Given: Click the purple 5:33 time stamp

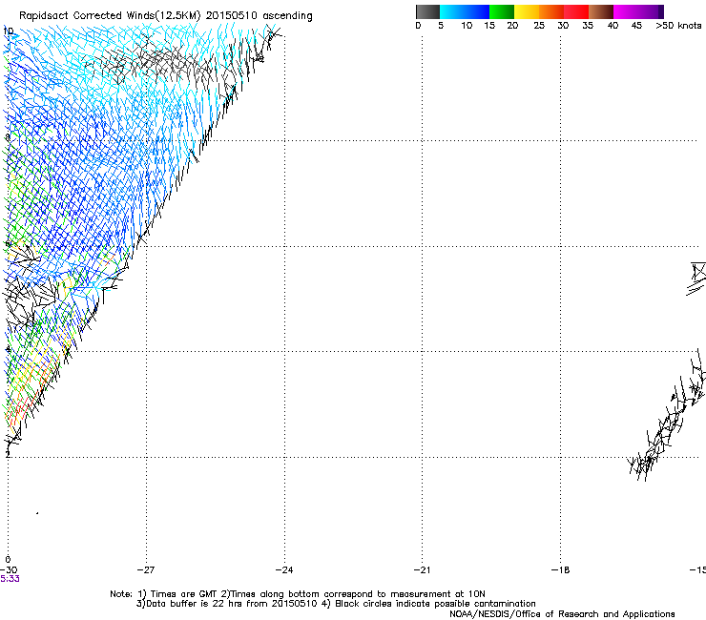Looking at the screenshot, I should coord(10,579).
